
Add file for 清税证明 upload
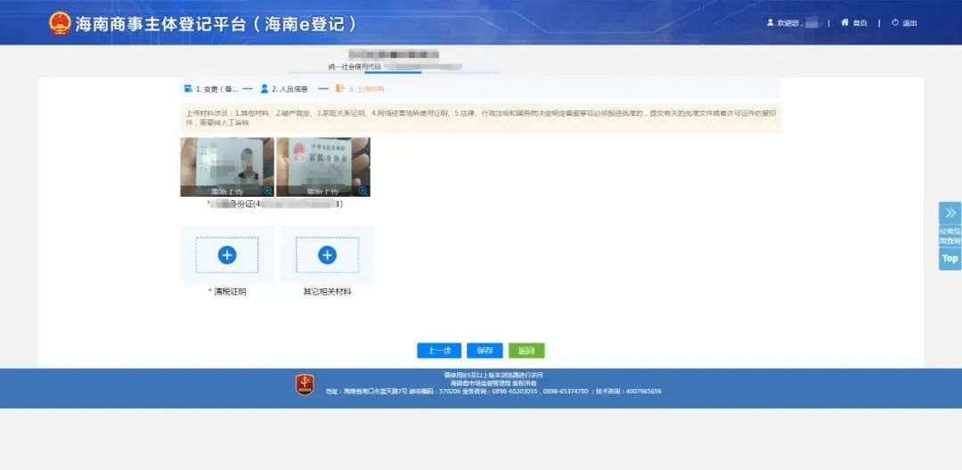(x=227, y=255)
